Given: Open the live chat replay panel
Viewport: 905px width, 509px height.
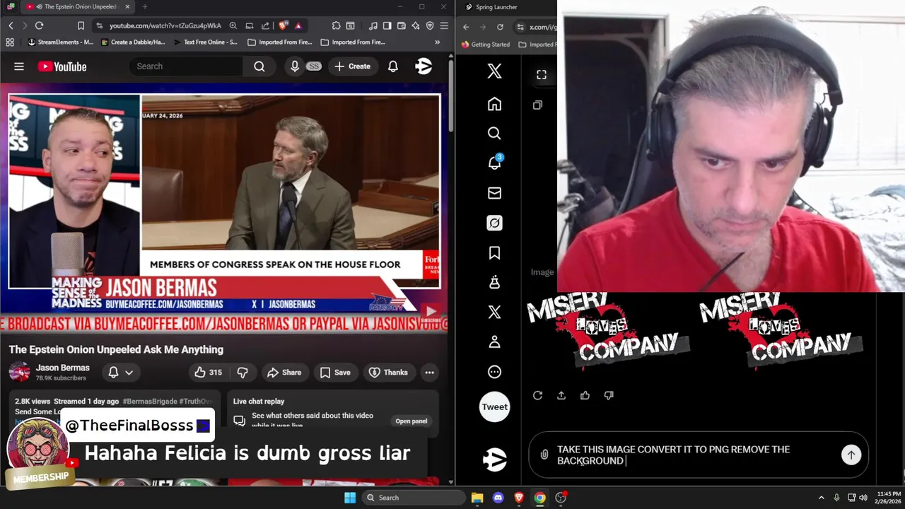Looking at the screenshot, I should [x=411, y=421].
